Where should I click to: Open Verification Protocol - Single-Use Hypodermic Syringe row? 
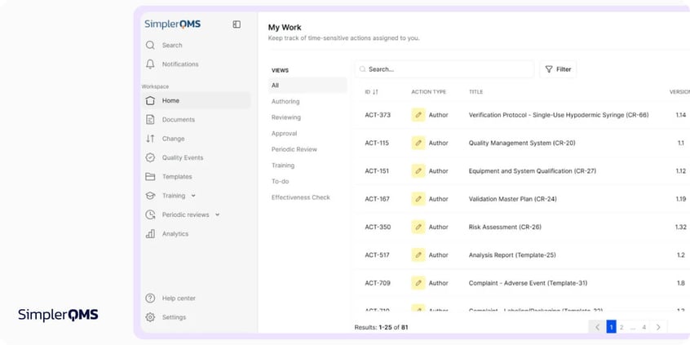click(x=559, y=115)
